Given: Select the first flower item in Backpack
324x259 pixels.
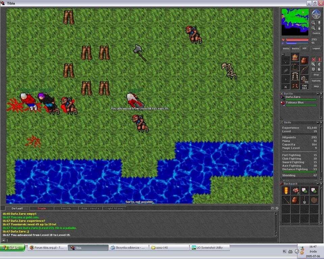Looking at the screenshot, I should tap(304, 191).
